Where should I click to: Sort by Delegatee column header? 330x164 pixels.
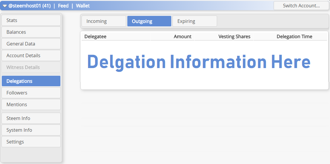95,36
